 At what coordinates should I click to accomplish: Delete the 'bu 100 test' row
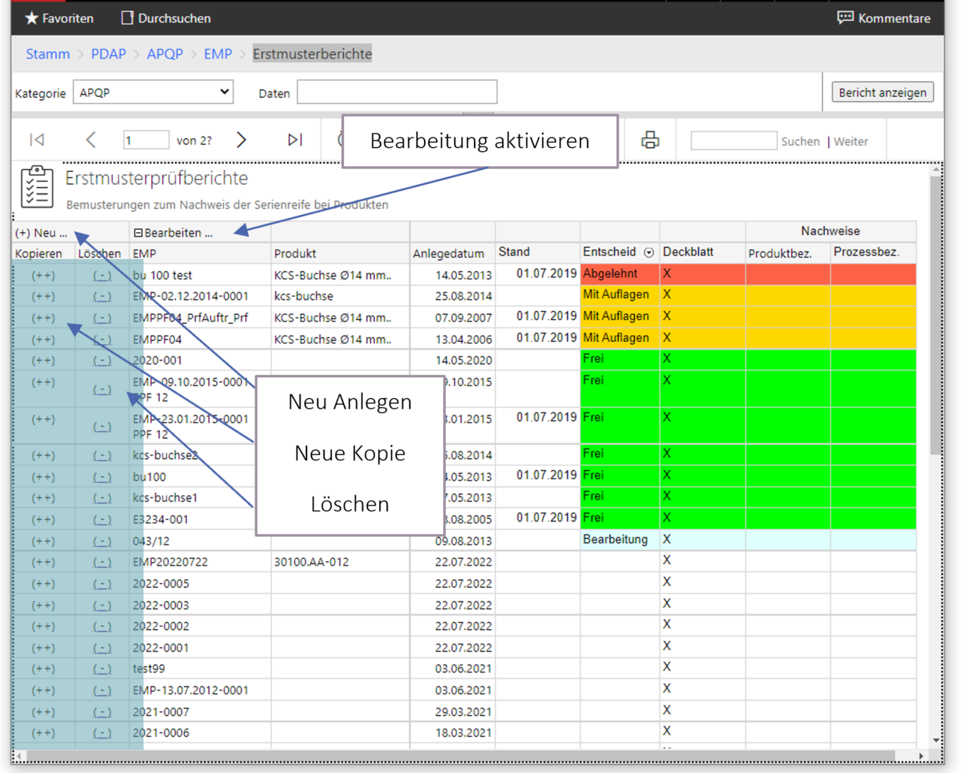(x=102, y=276)
